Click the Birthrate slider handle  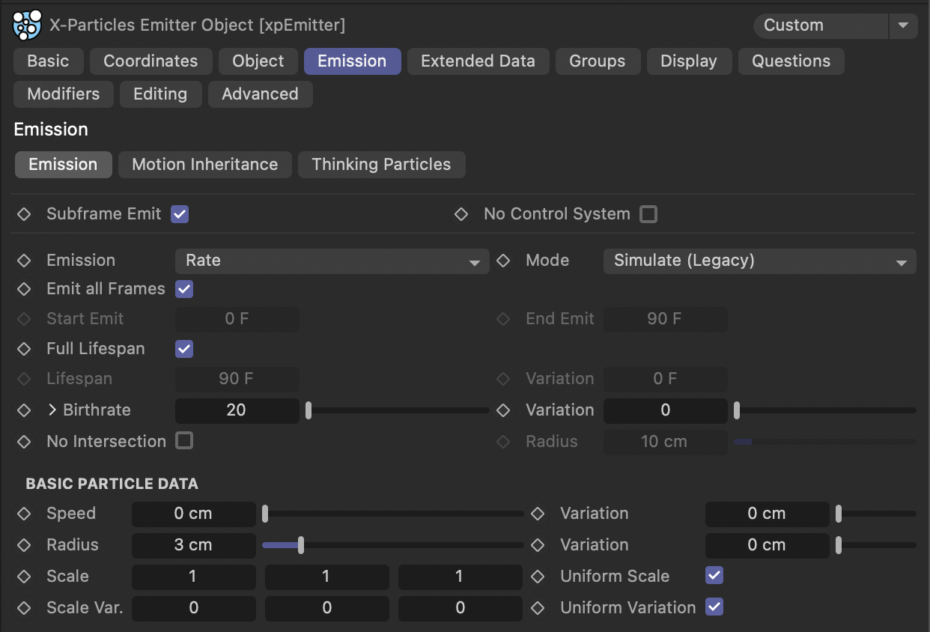[309, 410]
